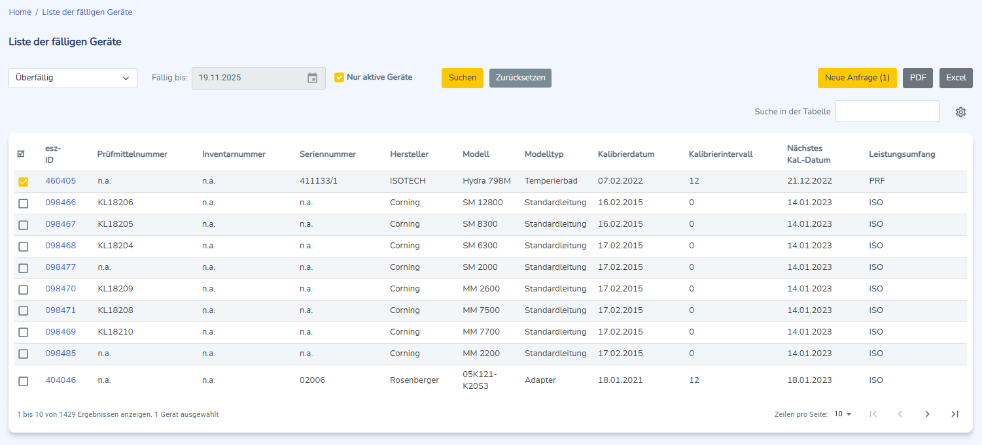Go to previous page of results

900,414
